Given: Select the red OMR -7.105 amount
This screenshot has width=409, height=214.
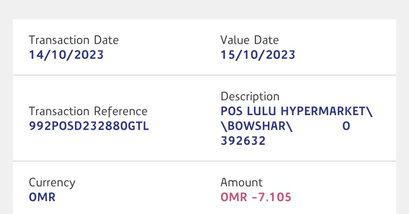Looking at the screenshot, I should (256, 197).
